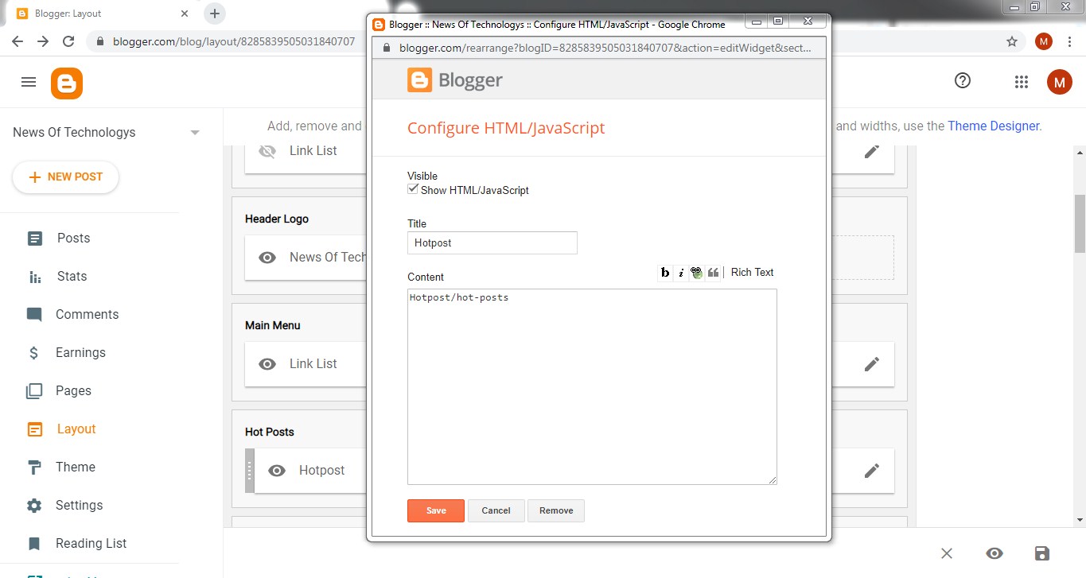Image resolution: width=1086 pixels, height=578 pixels.
Task: Go back in Chrome browser
Action: point(18,41)
